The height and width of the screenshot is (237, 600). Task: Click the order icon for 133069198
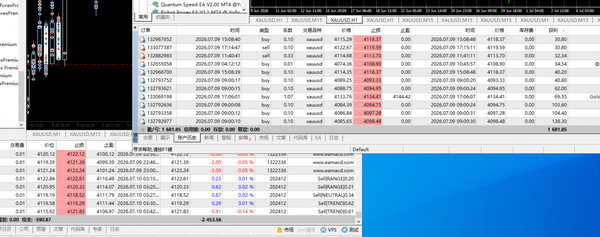pyautogui.click(x=143, y=97)
